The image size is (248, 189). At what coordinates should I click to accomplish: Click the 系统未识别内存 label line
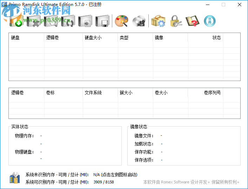click(x=57, y=175)
